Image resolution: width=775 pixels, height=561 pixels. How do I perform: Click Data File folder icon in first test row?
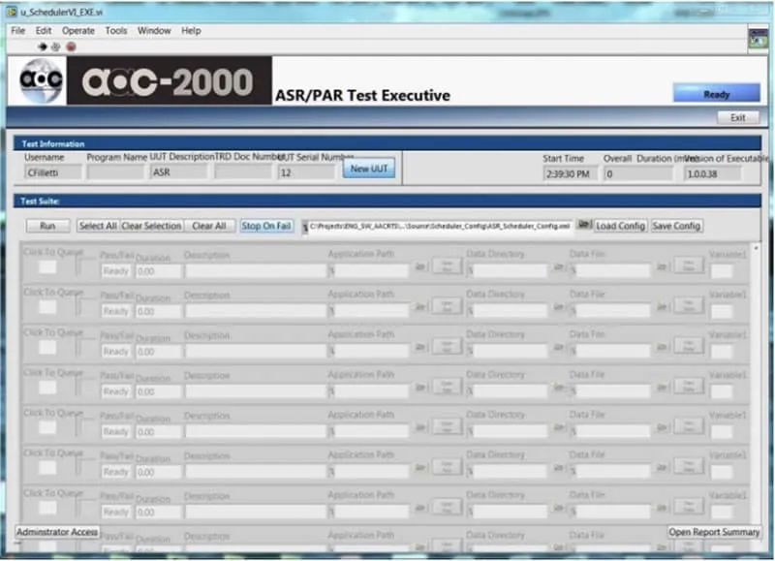click(662, 266)
